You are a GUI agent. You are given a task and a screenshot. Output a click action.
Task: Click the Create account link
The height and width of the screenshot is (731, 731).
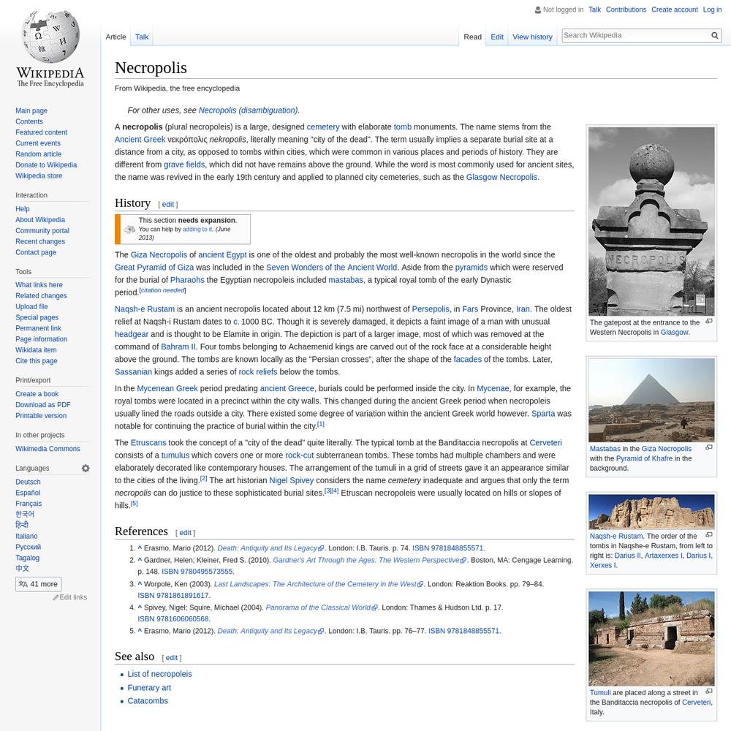674,10
